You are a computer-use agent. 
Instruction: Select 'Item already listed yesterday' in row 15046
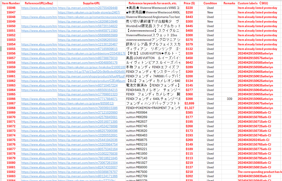coord(259,8)
